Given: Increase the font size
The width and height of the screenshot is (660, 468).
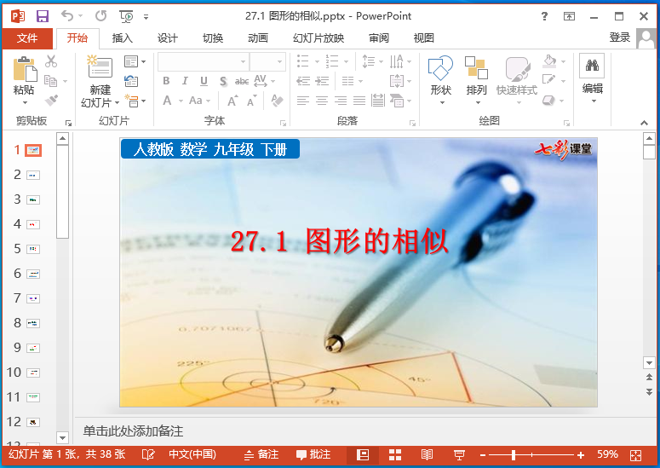Looking at the screenshot, I should point(232,101).
